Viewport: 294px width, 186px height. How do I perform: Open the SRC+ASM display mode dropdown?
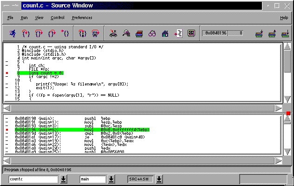[159, 179]
